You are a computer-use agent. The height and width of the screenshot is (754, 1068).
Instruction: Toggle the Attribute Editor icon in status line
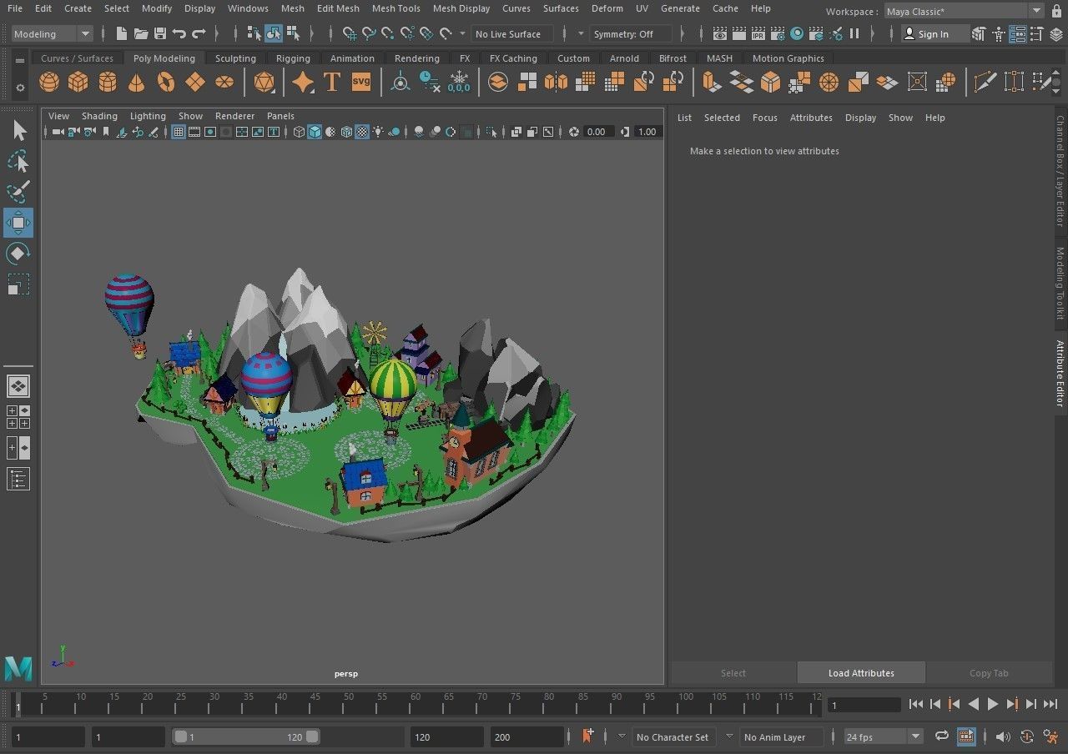point(1017,34)
